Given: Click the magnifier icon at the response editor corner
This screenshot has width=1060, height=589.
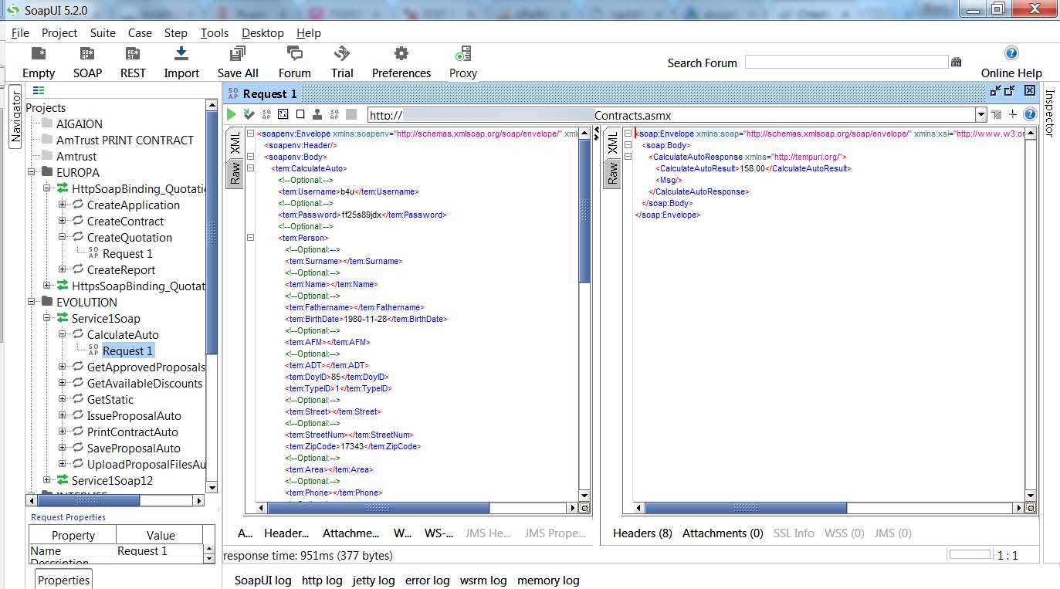Looking at the screenshot, I should [1031, 508].
